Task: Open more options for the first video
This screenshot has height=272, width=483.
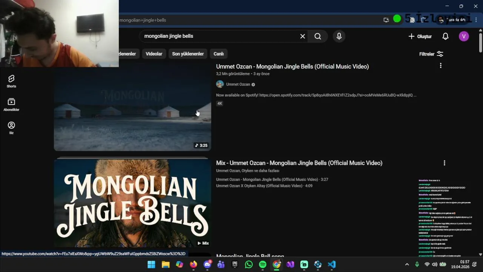Action: [441, 66]
